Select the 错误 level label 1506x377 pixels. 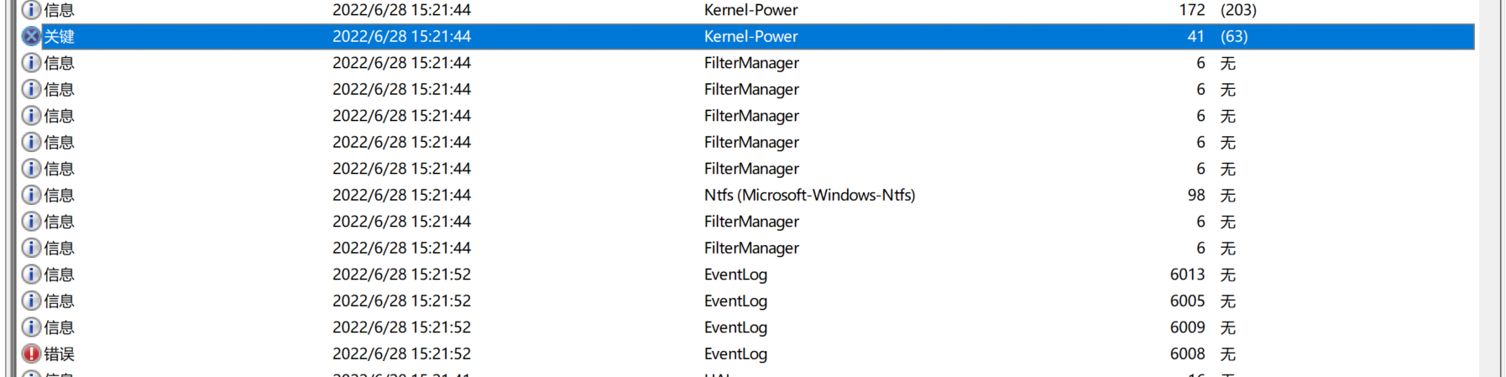coord(60,353)
